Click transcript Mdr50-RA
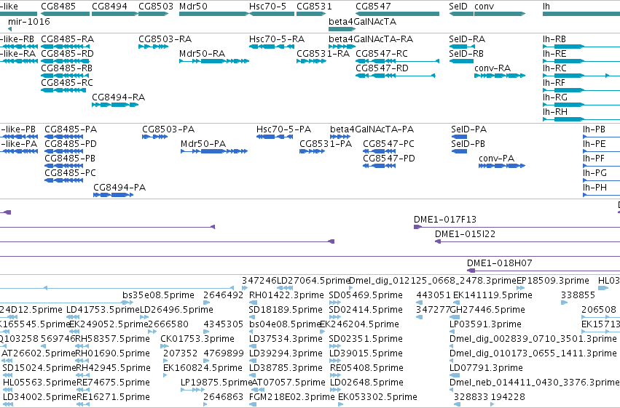The width and height of the screenshot is (620, 408). (x=214, y=61)
